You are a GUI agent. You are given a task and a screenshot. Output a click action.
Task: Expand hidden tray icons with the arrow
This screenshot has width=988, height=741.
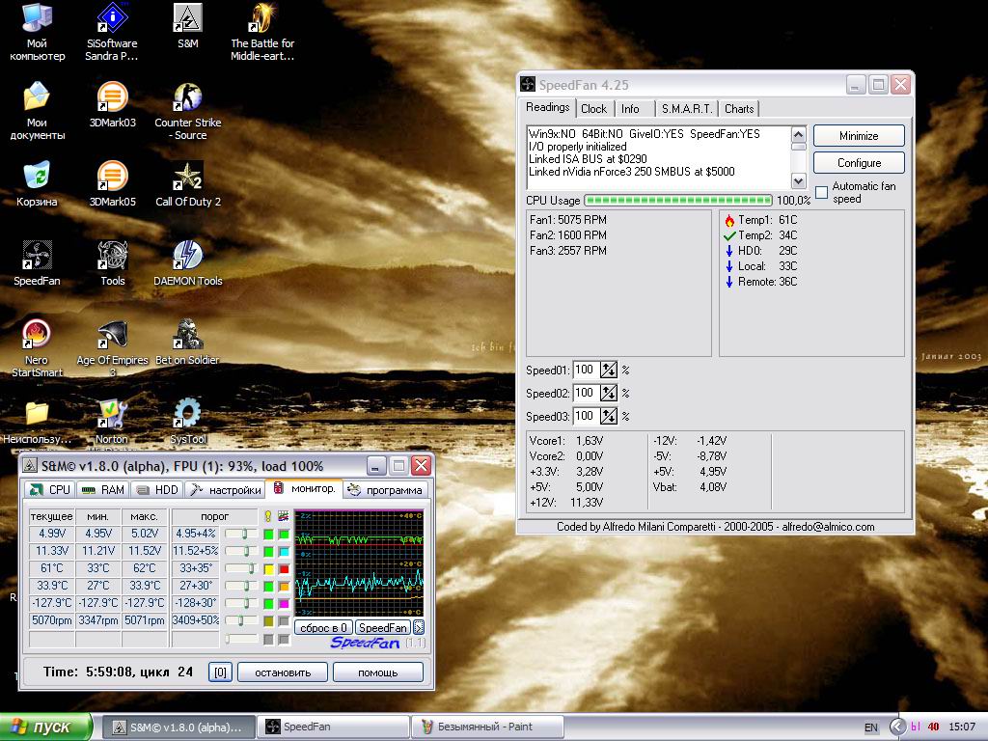click(x=897, y=727)
